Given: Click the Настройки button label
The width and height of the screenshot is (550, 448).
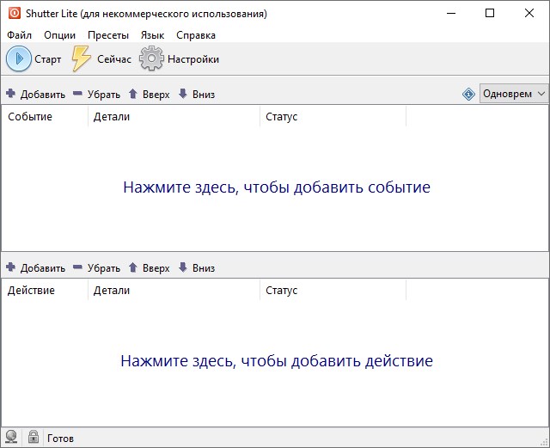Looking at the screenshot, I should 193,59.
